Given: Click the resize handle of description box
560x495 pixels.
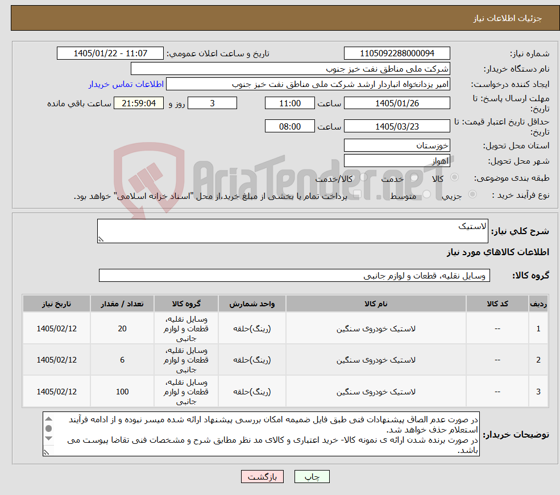Looking at the screenshot, I should pyautogui.click(x=101, y=239).
